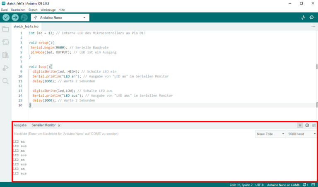This screenshot has width=318, height=187.
Task: Click UTF-8 encoding in status bar
Action: click(x=259, y=185)
